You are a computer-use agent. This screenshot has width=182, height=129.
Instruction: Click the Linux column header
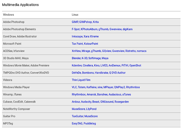tap(75, 15)
